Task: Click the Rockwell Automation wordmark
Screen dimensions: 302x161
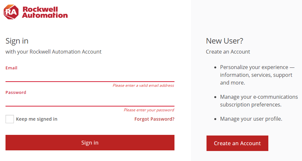Action: 45,12
